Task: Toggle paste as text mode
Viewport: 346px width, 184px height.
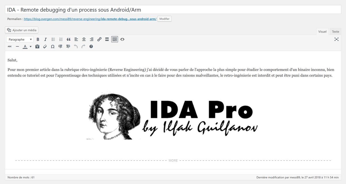Action: (x=37, y=46)
